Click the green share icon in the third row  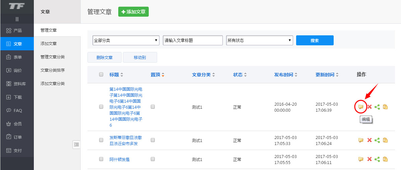[377, 159]
